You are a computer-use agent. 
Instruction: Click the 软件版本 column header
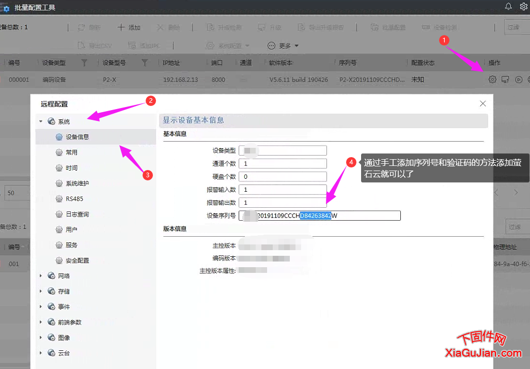point(280,63)
